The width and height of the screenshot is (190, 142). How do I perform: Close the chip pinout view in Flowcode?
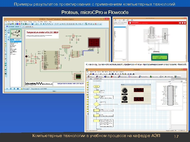pyautogui.click(x=182, y=82)
